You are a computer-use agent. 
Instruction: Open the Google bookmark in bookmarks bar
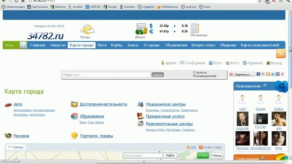tap(110, 7)
